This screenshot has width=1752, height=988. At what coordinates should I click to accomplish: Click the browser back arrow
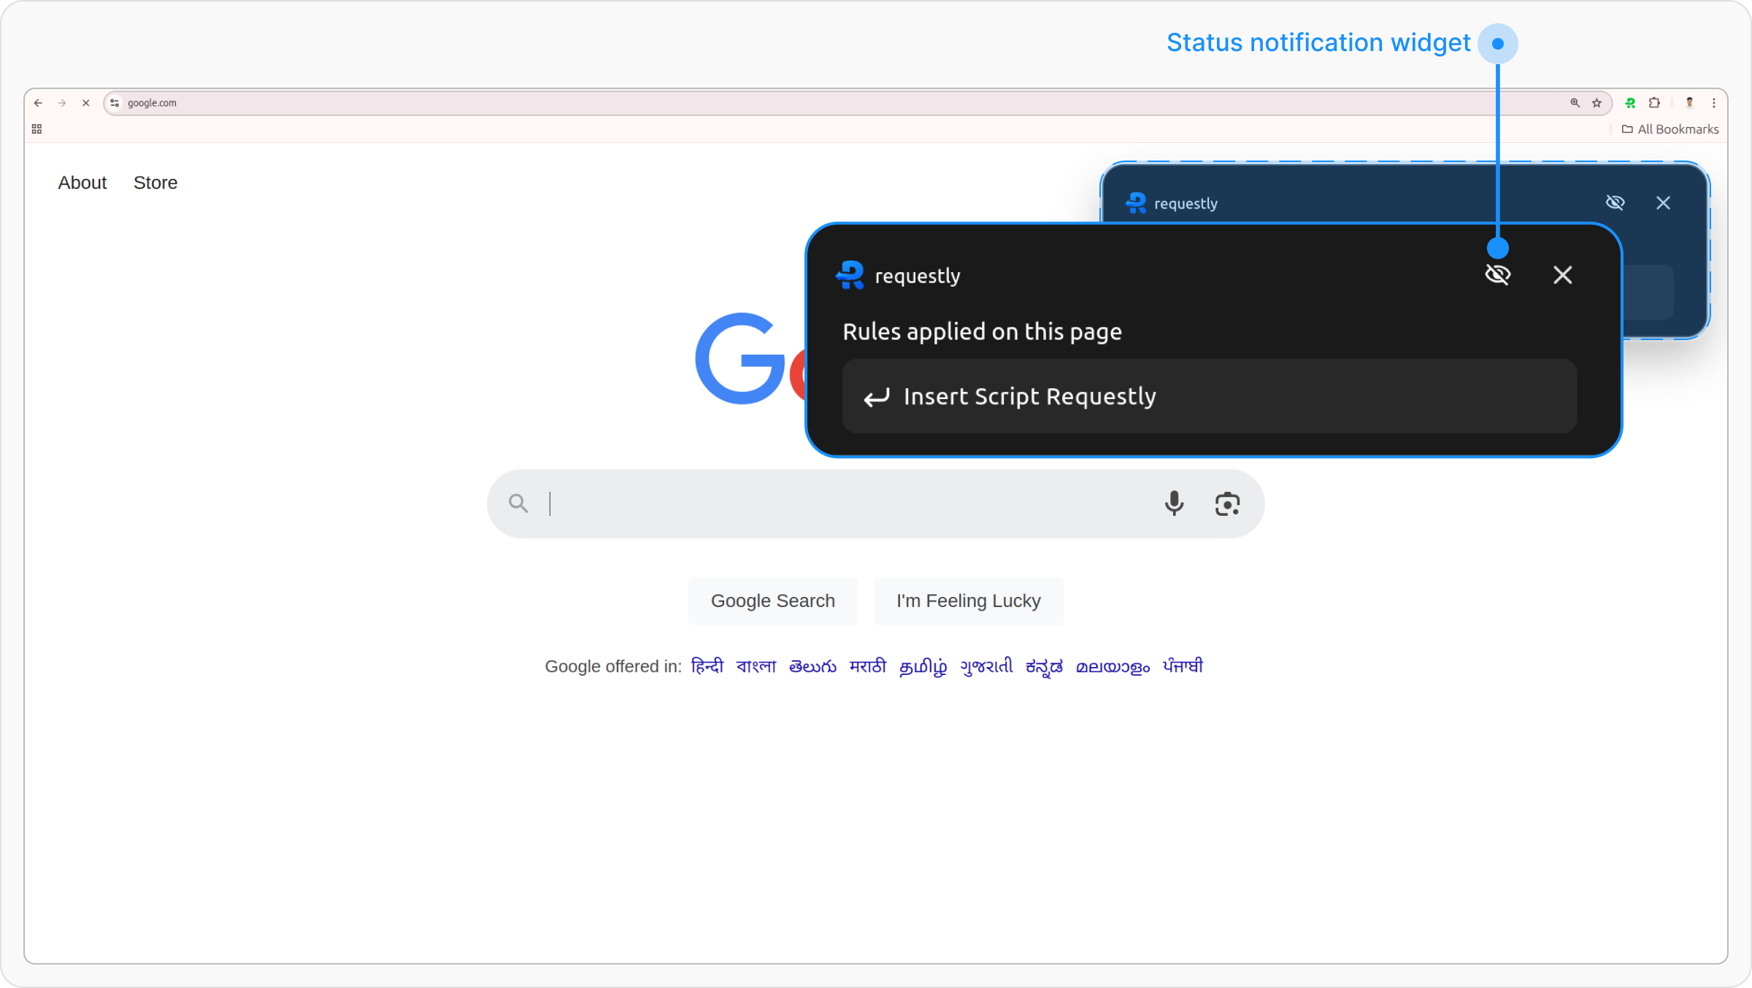[38, 103]
